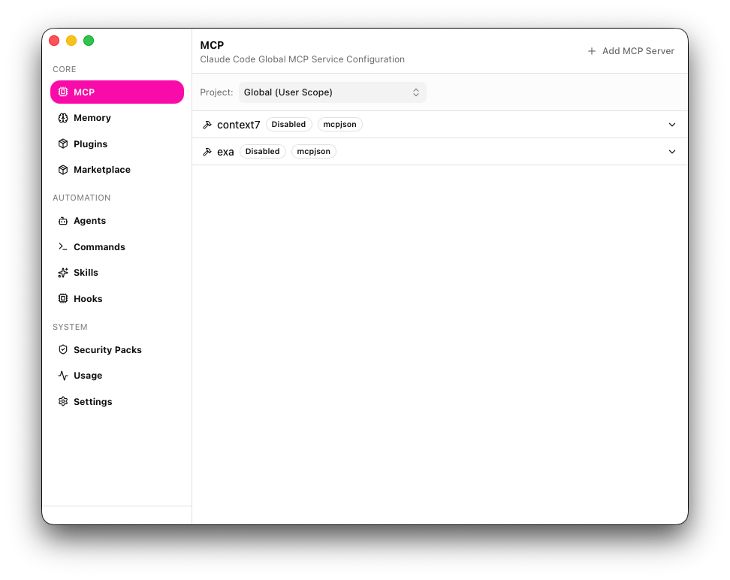
Task: Expand the exa server row chevron
Action: pos(672,152)
